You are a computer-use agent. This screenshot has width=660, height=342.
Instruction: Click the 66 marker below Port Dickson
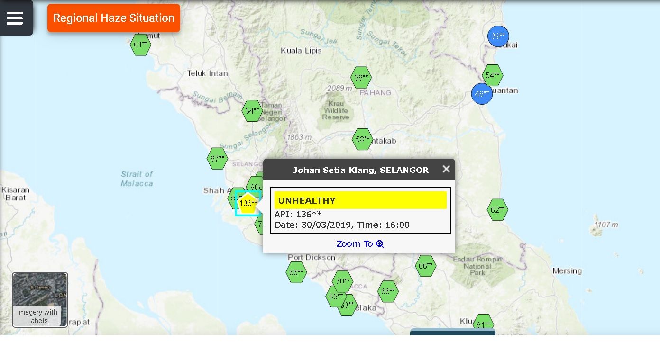(x=296, y=273)
